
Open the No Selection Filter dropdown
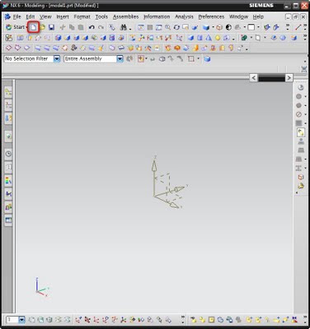tap(57, 58)
